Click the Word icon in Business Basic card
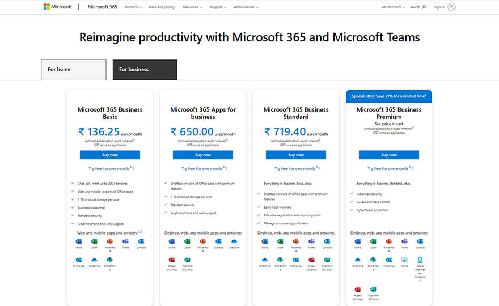The image size is (499, 306). (79, 241)
